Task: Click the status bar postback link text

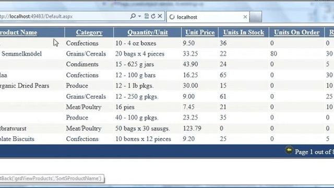Action: 51,178
